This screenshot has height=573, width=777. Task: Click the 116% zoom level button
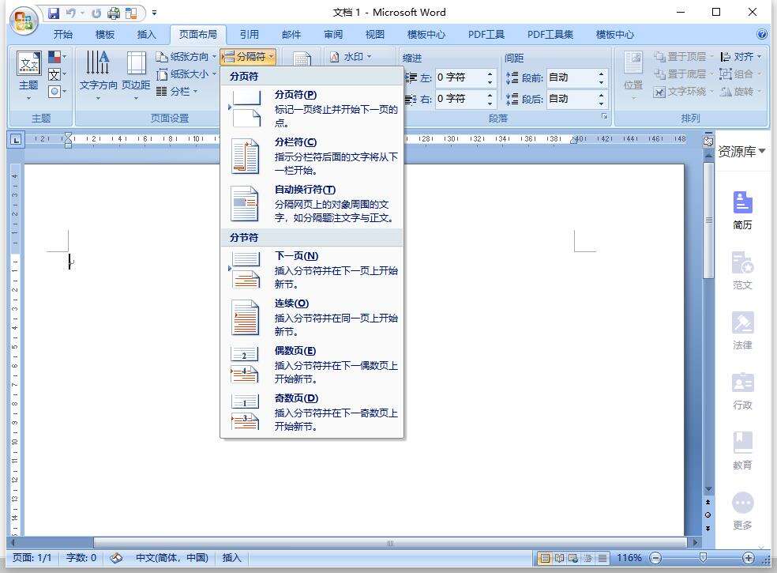tap(629, 558)
